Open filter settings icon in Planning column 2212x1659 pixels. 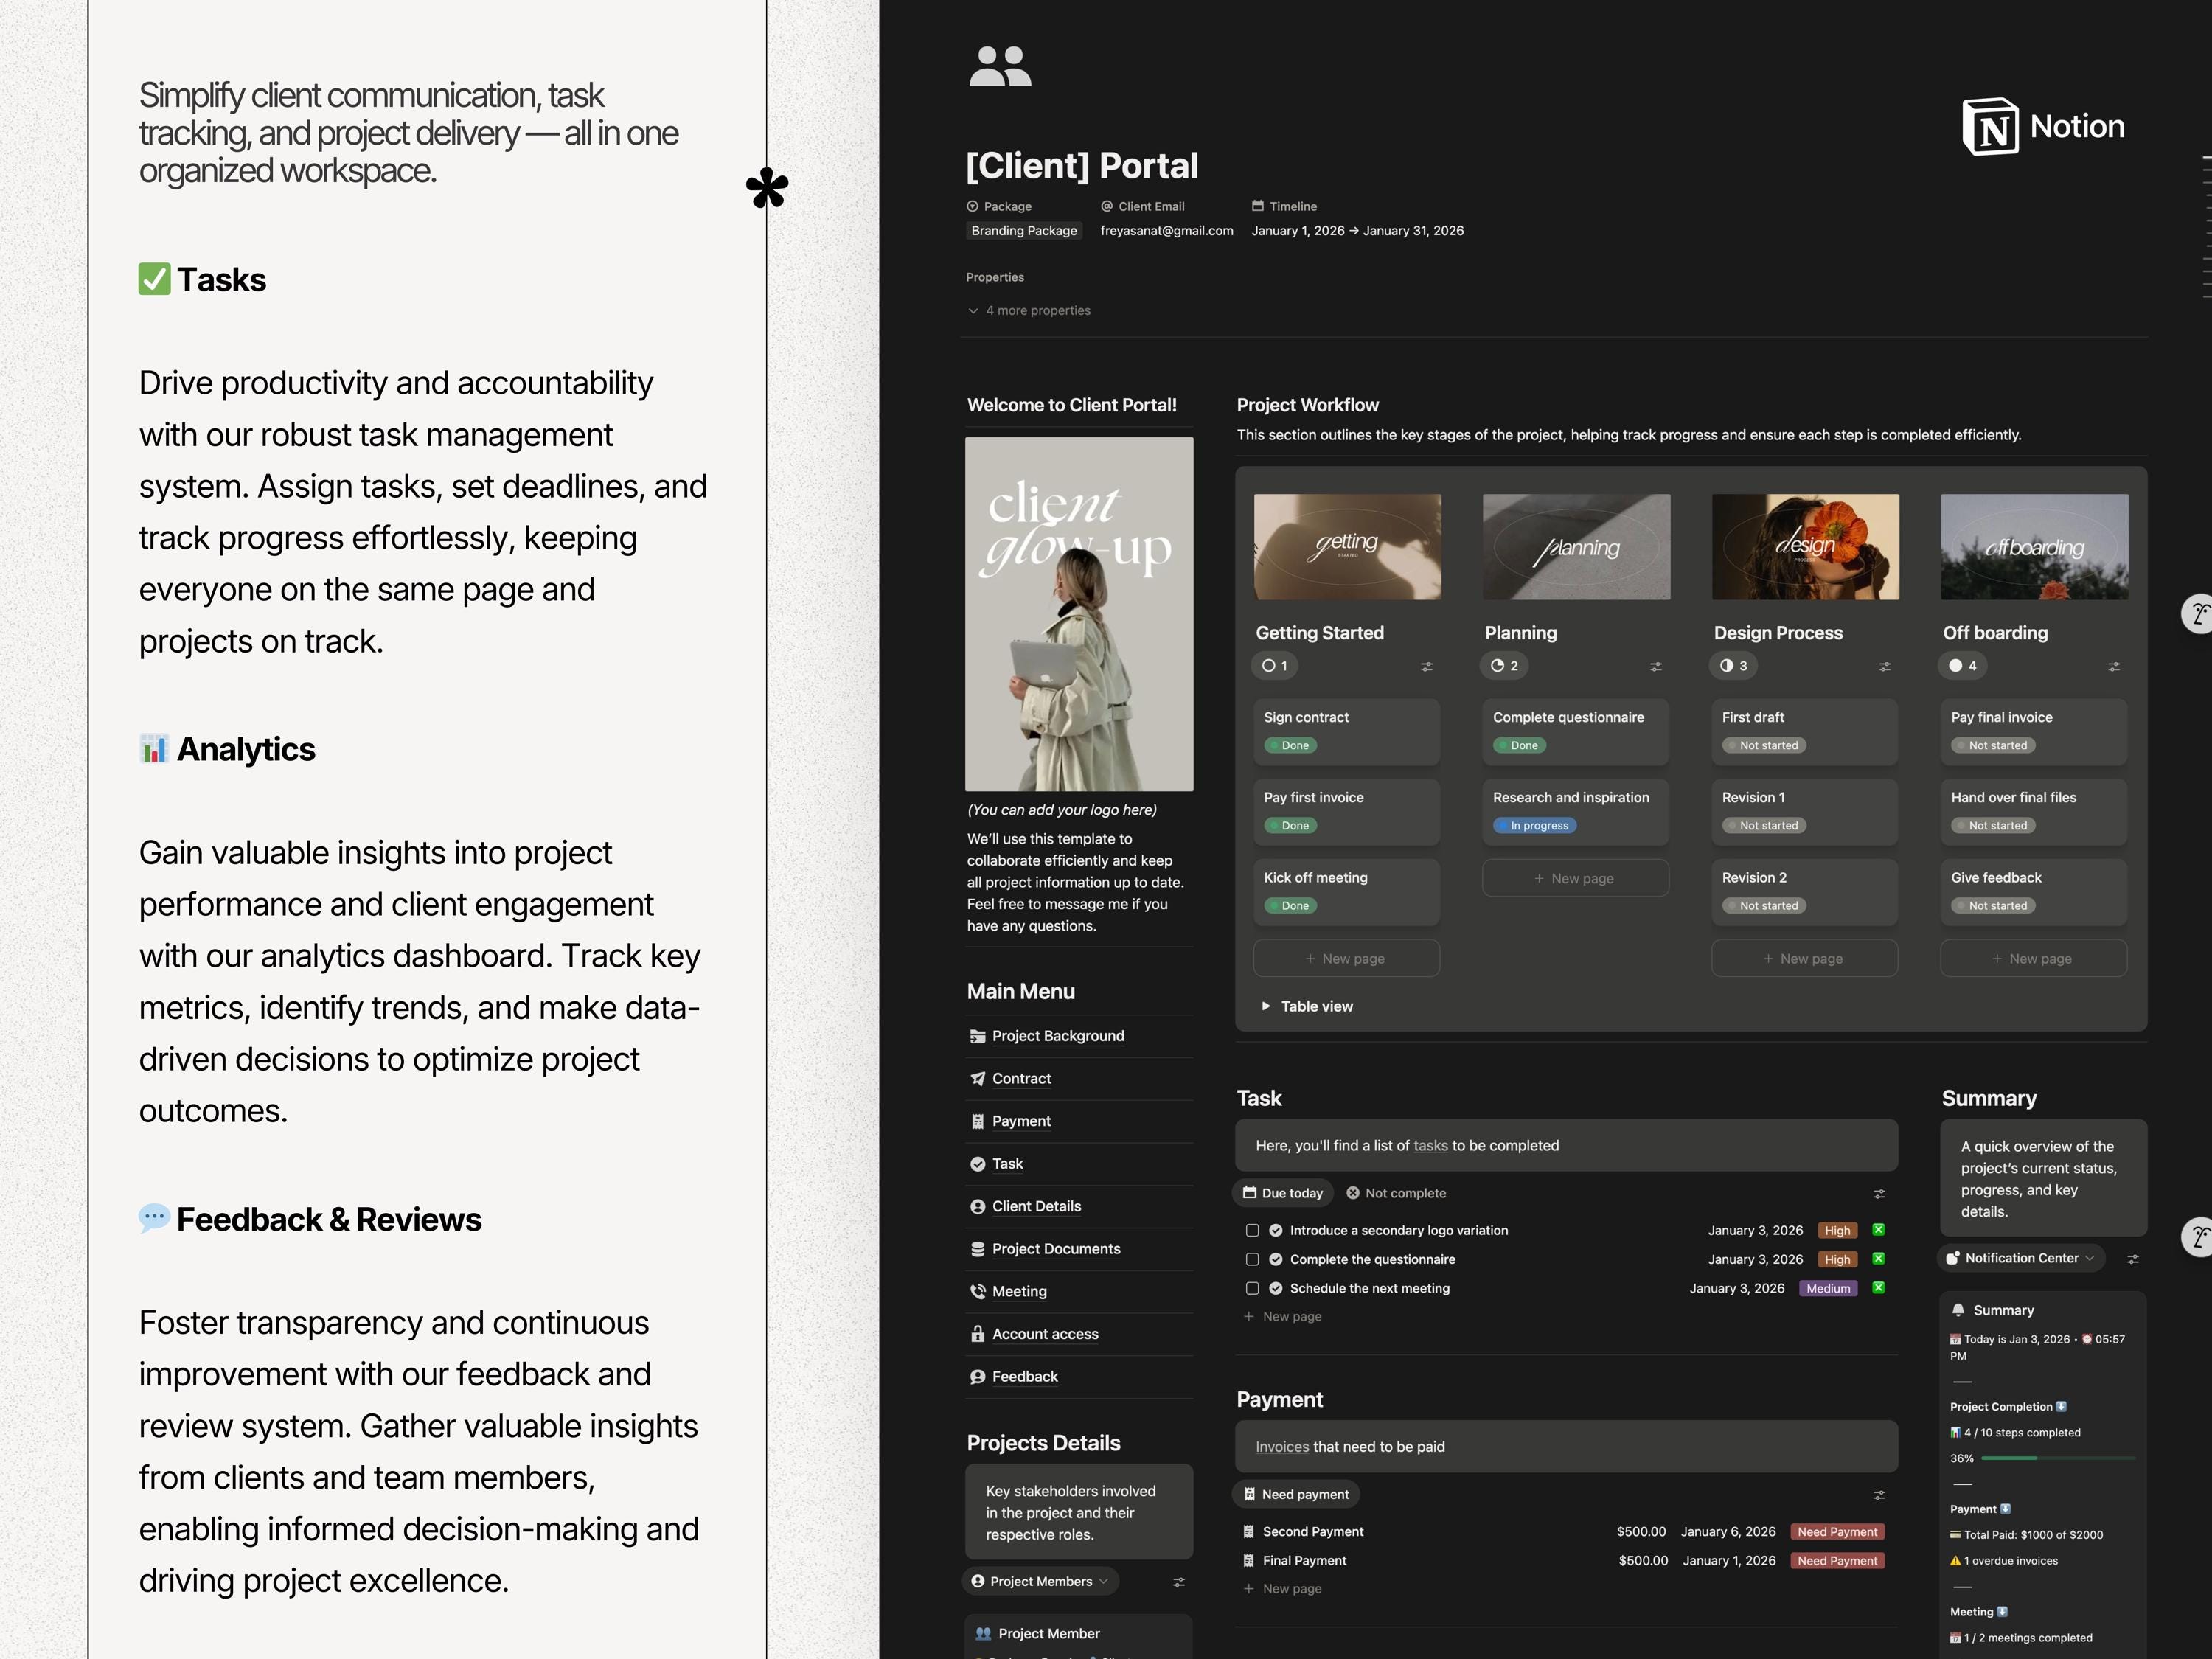1656,666
